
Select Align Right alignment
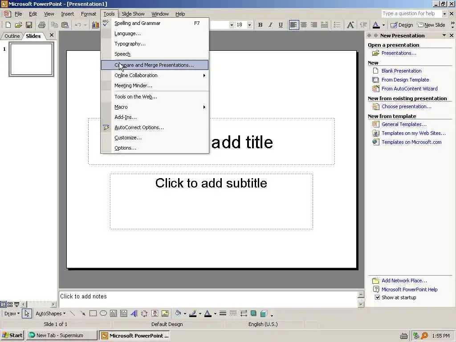point(314,25)
